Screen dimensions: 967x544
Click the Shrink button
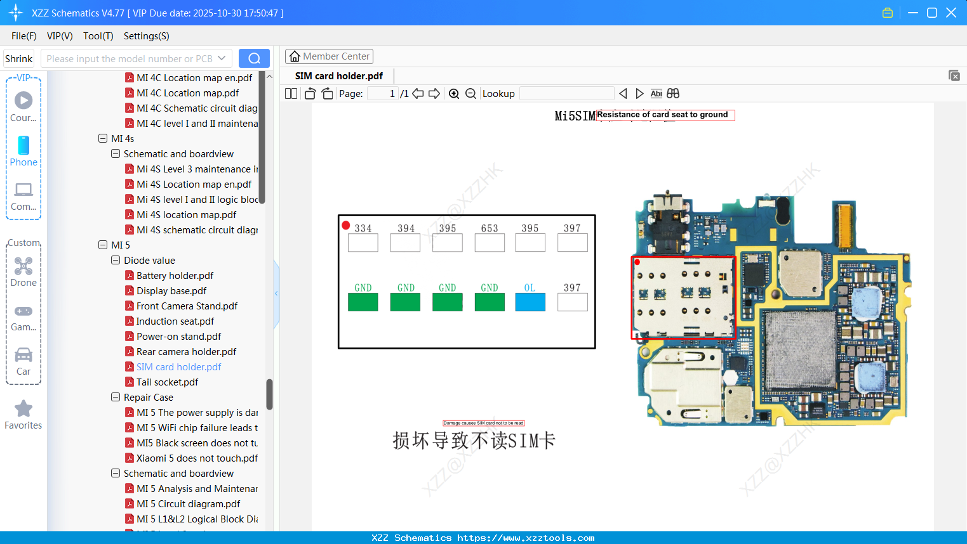pyautogui.click(x=19, y=58)
